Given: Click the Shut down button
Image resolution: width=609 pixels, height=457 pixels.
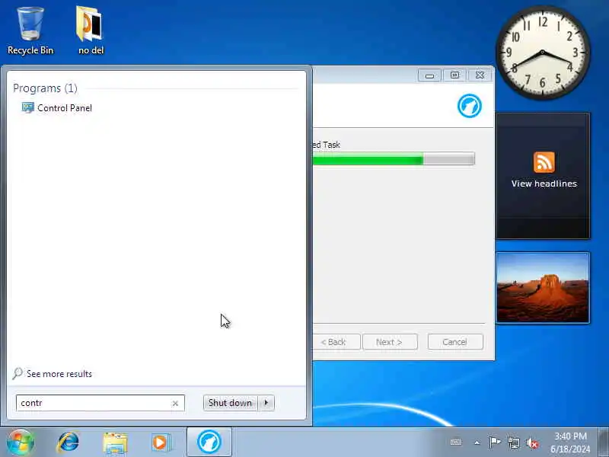Looking at the screenshot, I should pos(230,403).
